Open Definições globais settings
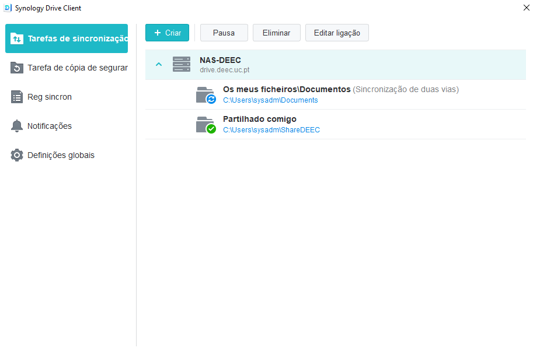 click(67, 155)
